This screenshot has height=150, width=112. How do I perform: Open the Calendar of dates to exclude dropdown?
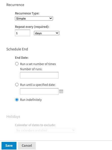pos(45,130)
